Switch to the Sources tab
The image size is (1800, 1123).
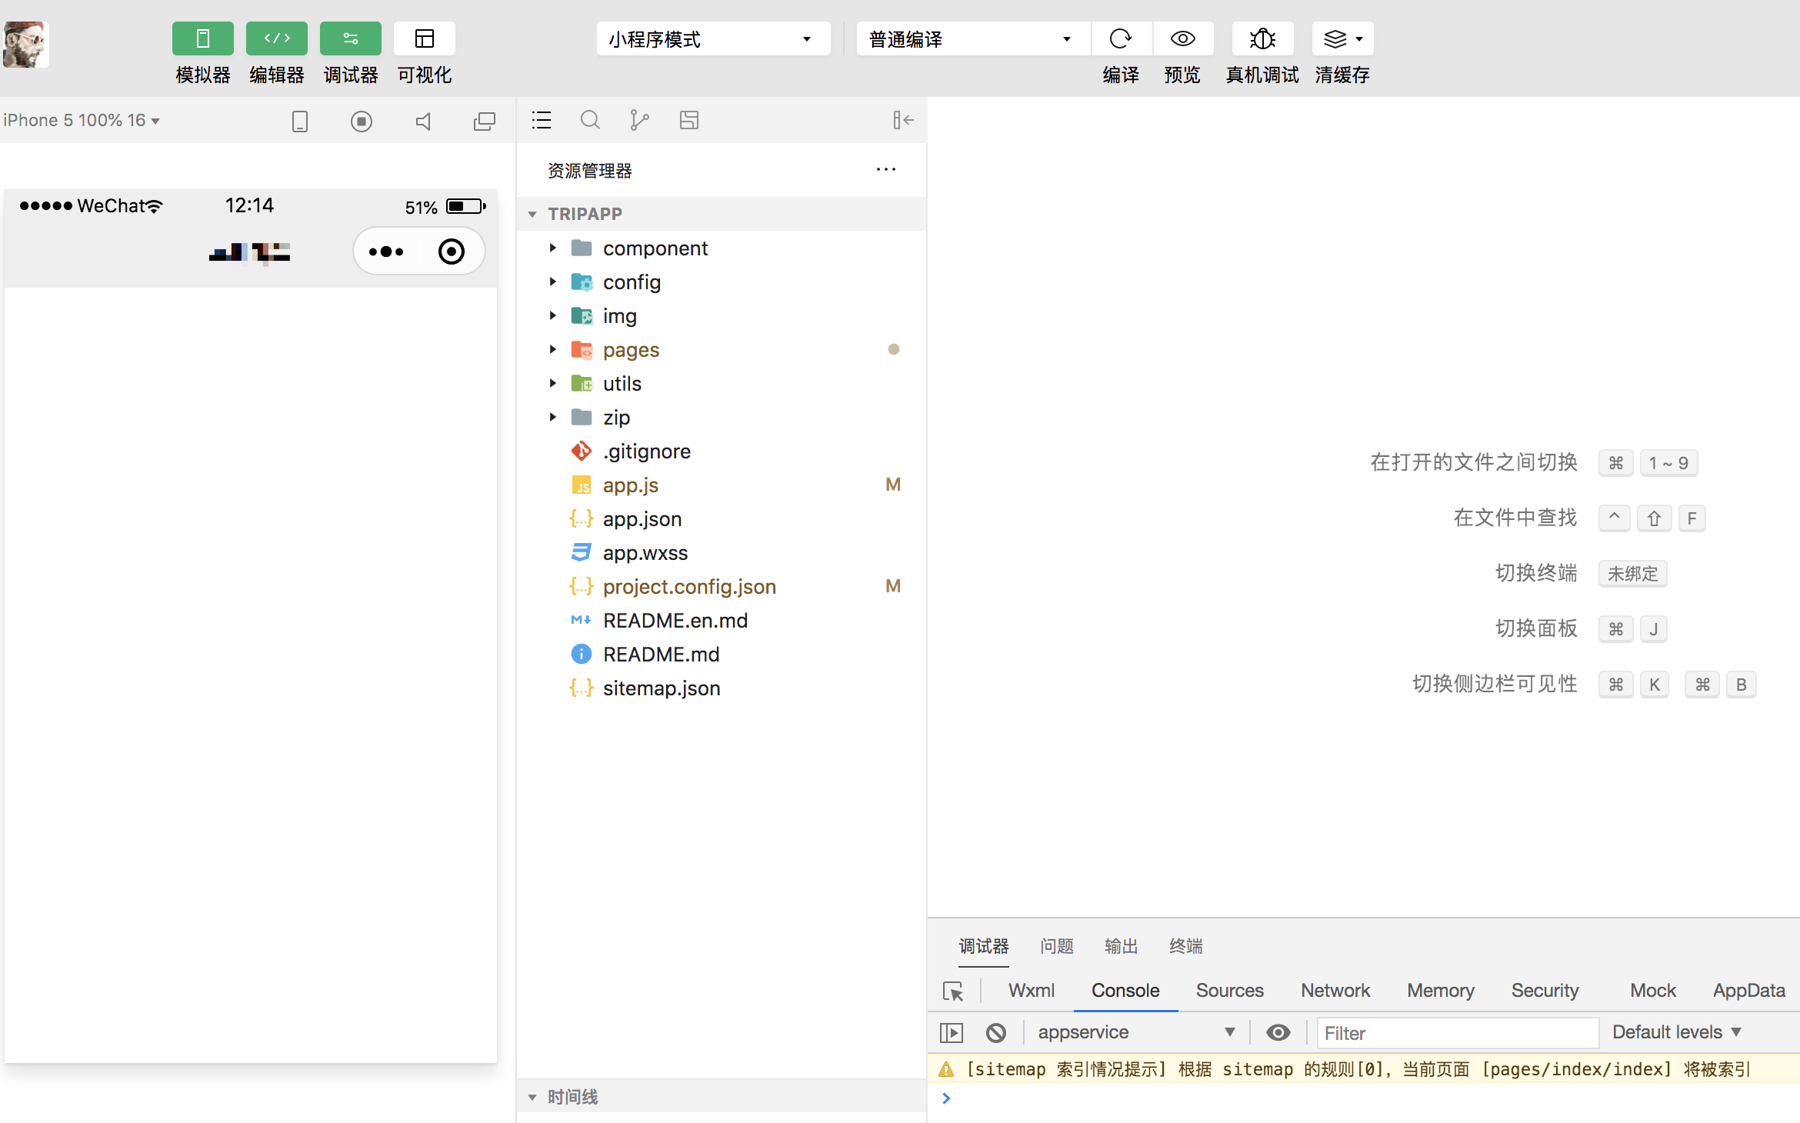[x=1228, y=991]
